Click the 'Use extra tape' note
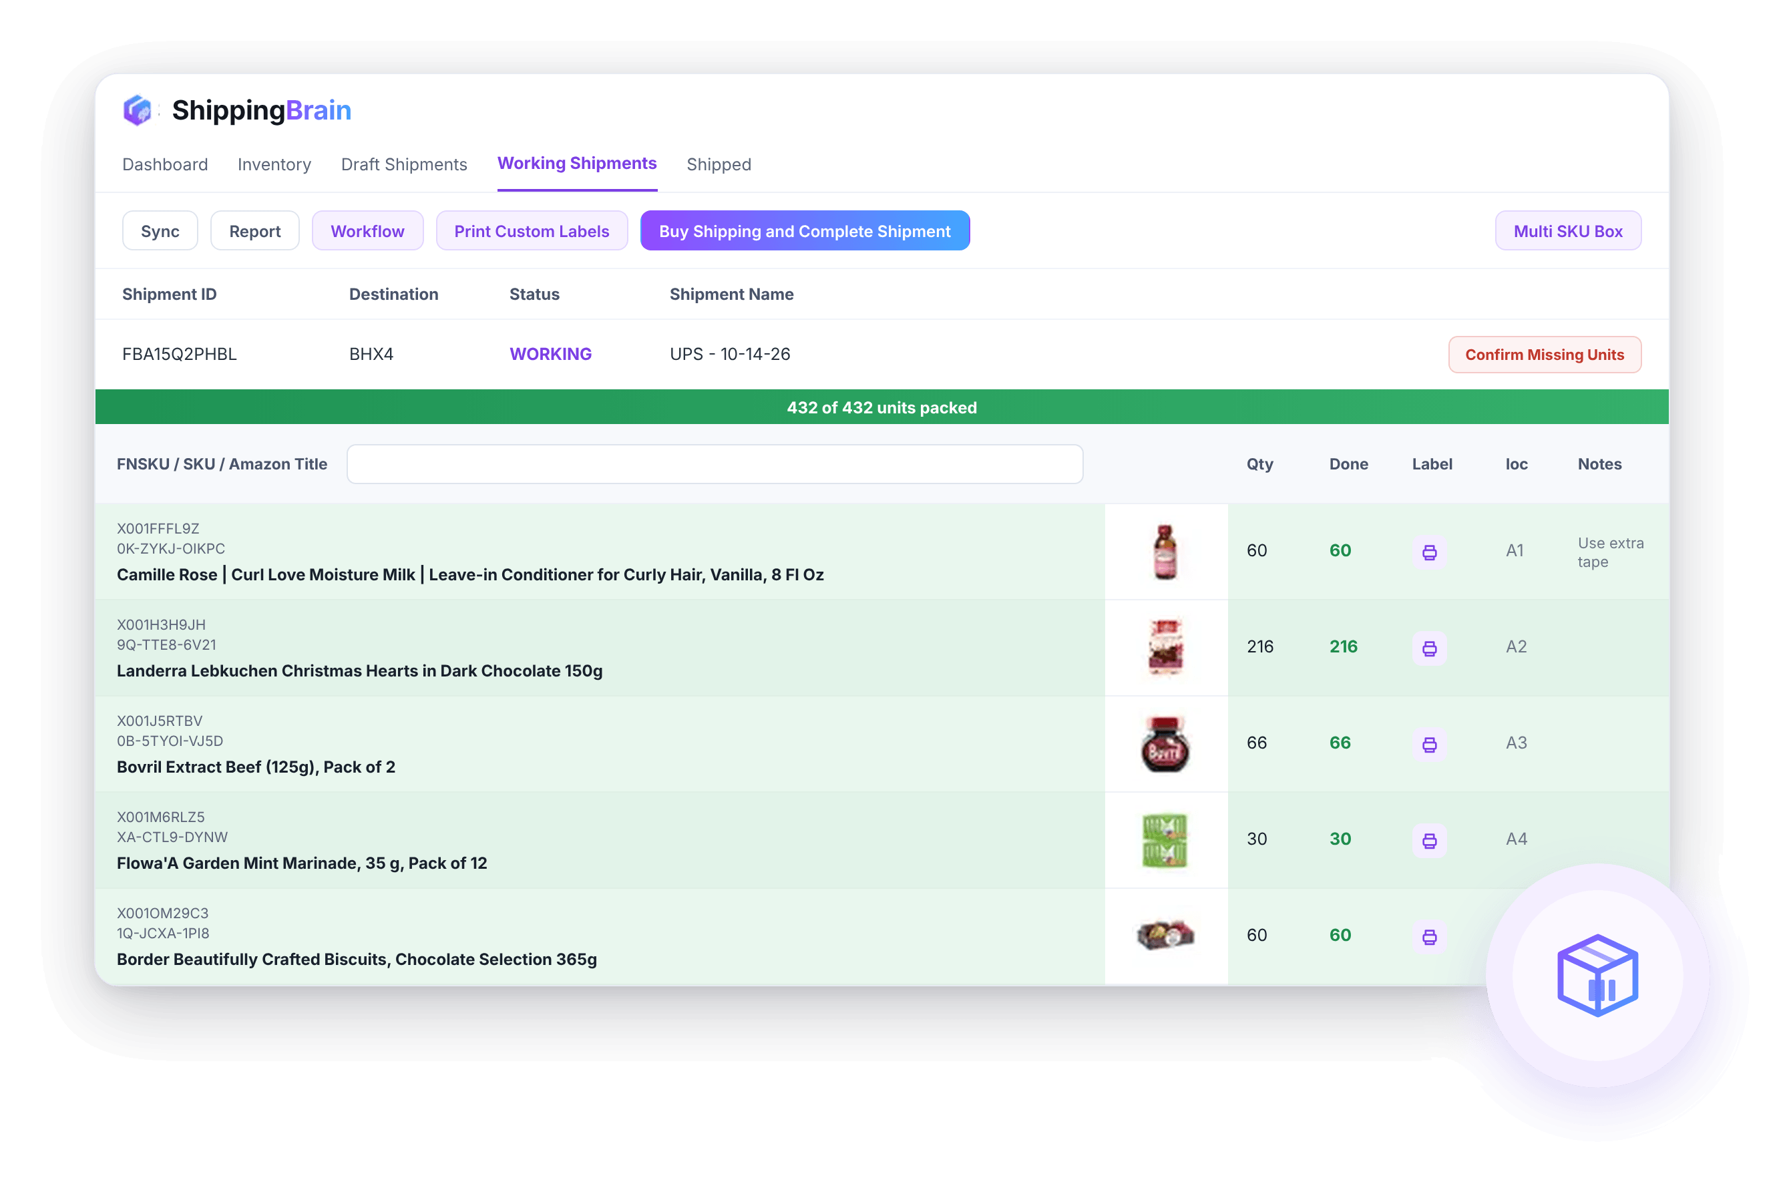 (x=1611, y=552)
